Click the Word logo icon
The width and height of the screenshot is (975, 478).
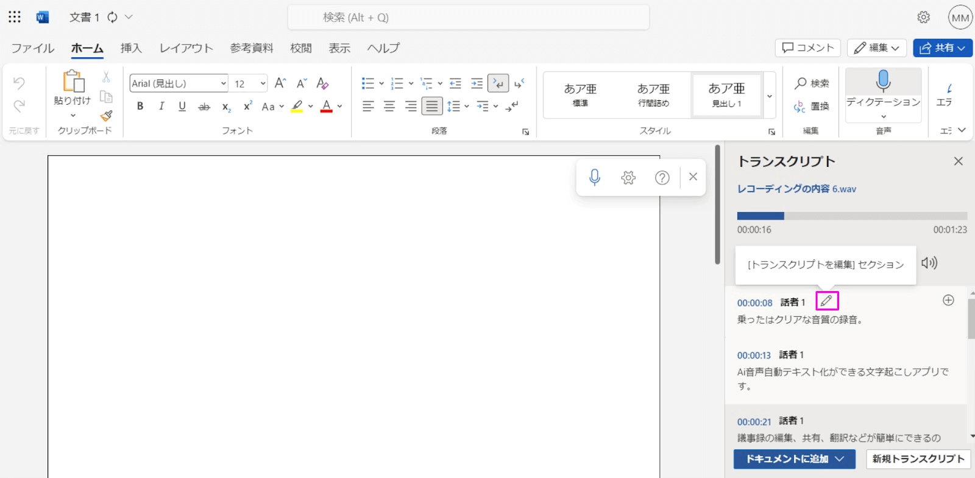tap(42, 17)
